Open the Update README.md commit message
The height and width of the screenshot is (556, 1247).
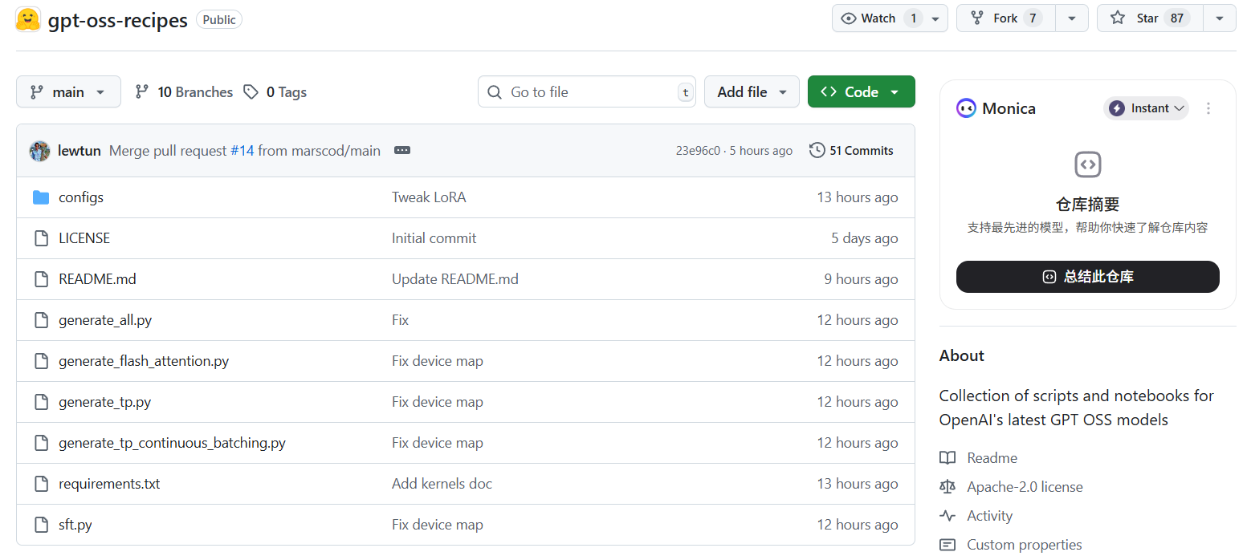point(455,279)
